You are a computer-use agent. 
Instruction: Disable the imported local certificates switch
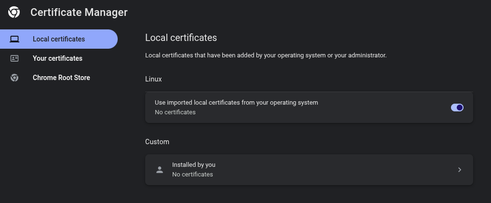pyautogui.click(x=457, y=108)
